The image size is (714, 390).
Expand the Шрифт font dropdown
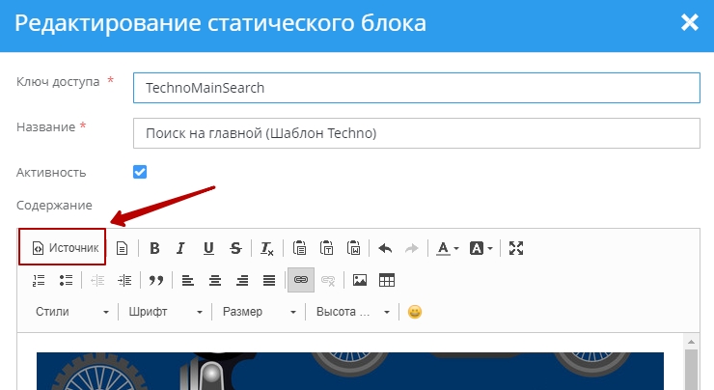[166, 312]
